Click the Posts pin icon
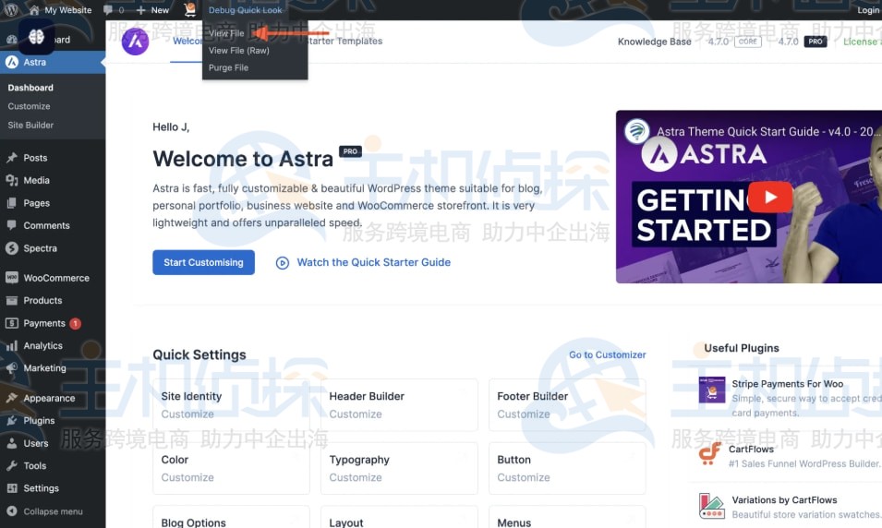The width and height of the screenshot is (882, 528). tap(12, 158)
